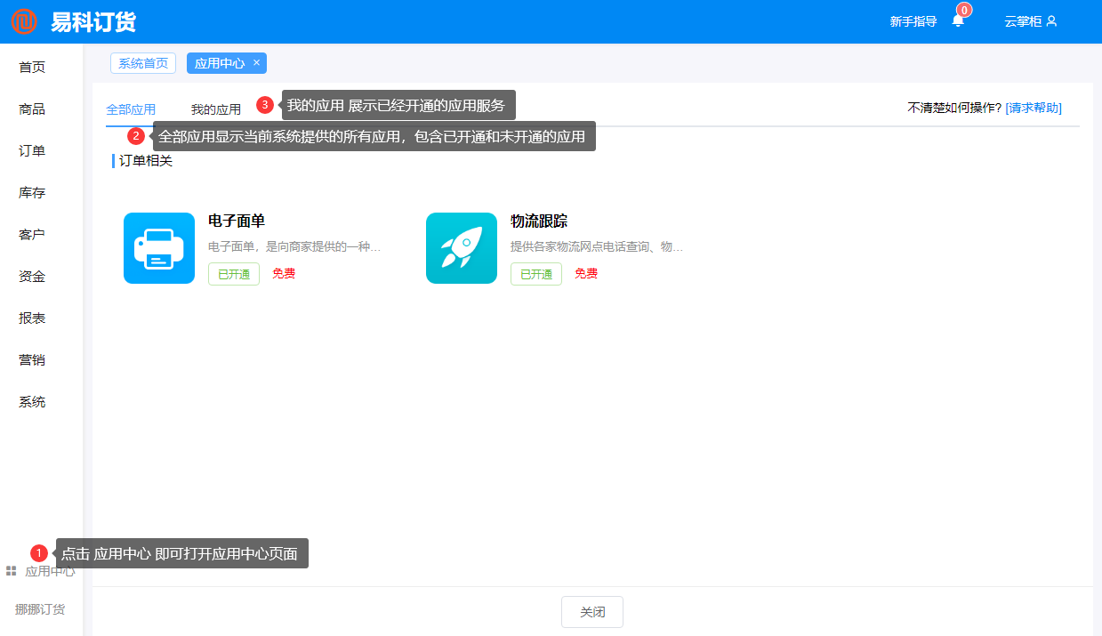Image resolution: width=1102 pixels, height=636 pixels.
Task: Click 已开通 status under 电子面单
Action: (234, 274)
